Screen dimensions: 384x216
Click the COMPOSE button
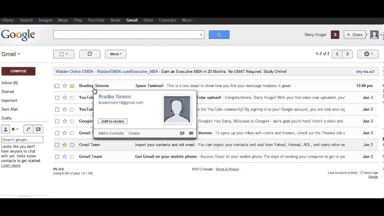(x=19, y=71)
